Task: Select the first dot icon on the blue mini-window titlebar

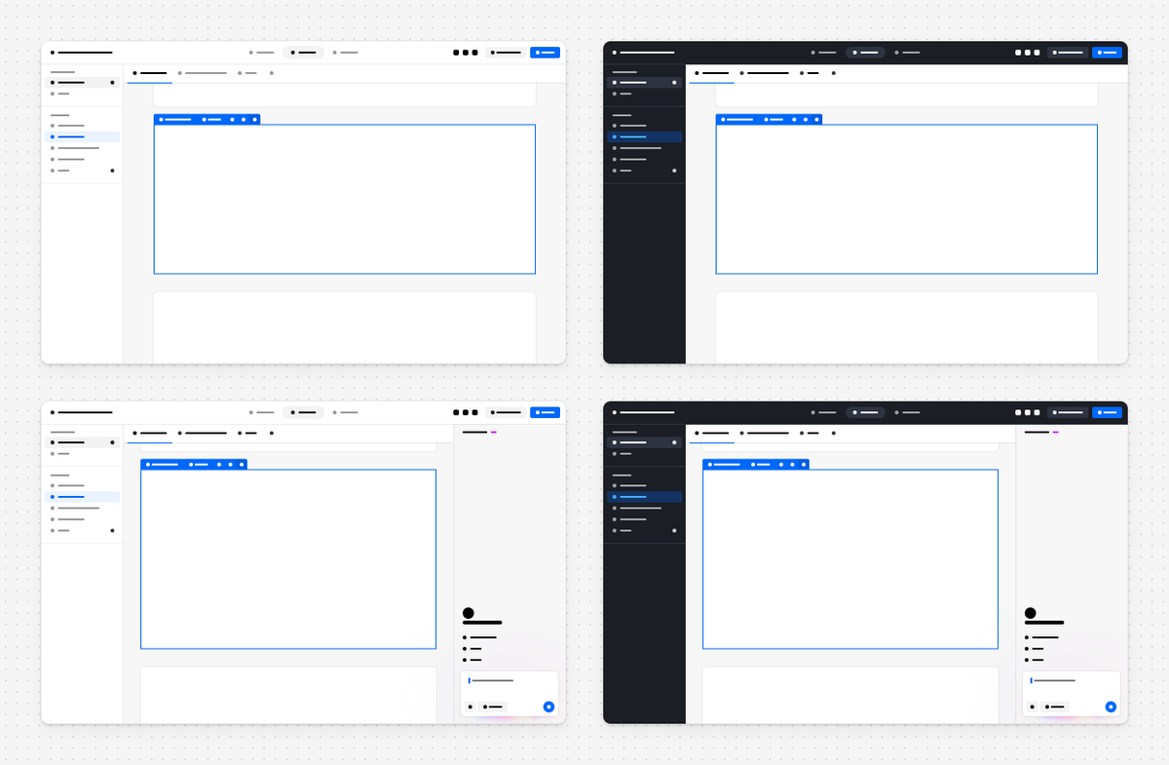Action: 161,120
